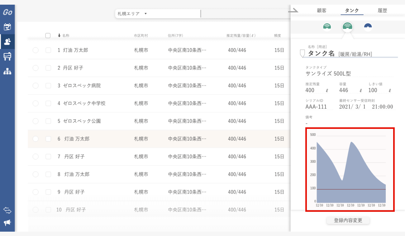Click the 最終センサー受信時刻 timestamp value
The height and width of the screenshot is (236, 405).
point(366,107)
